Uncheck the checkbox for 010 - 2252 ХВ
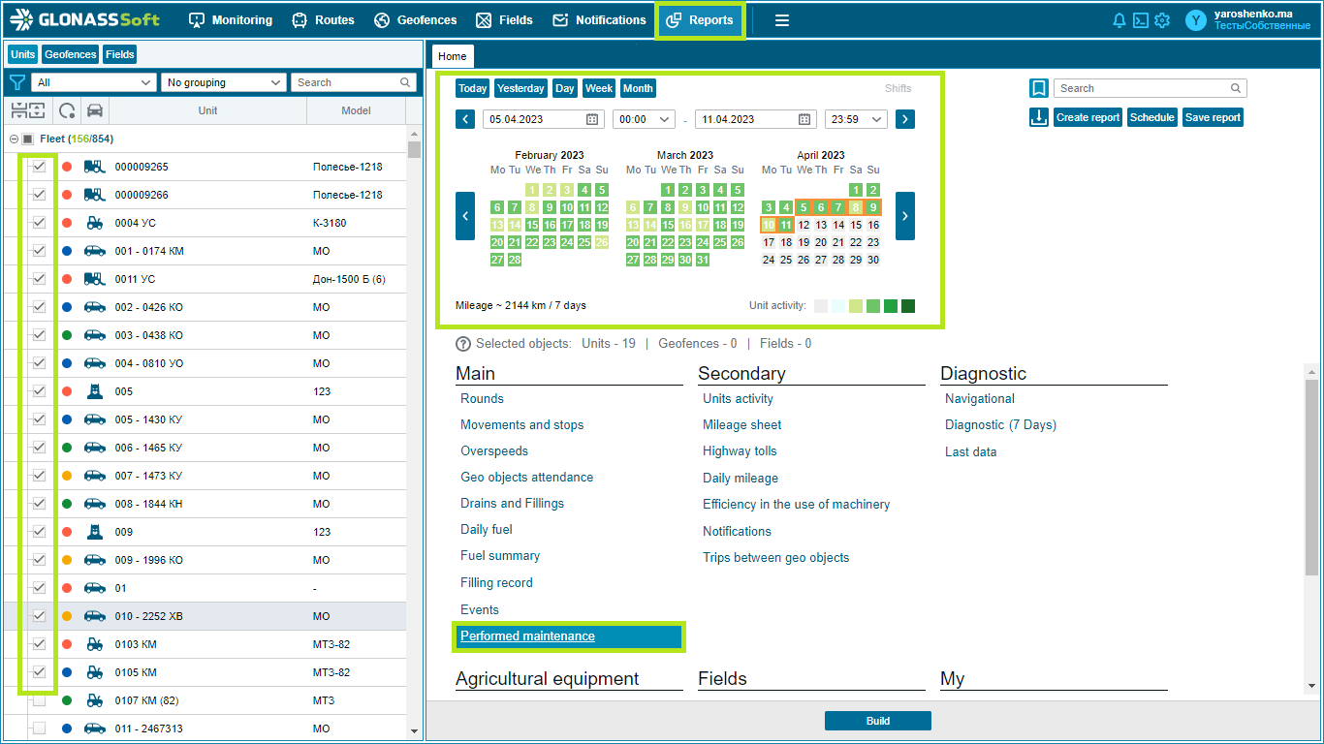The height and width of the screenshot is (744, 1324). (39, 616)
